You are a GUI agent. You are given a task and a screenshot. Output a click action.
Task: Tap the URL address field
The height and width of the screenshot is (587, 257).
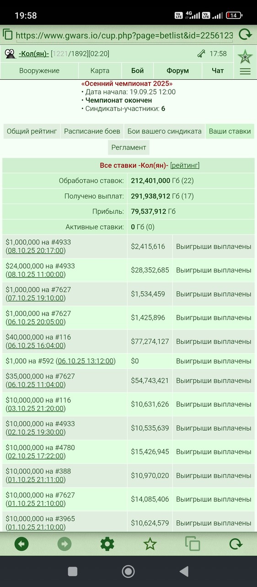pos(124,35)
